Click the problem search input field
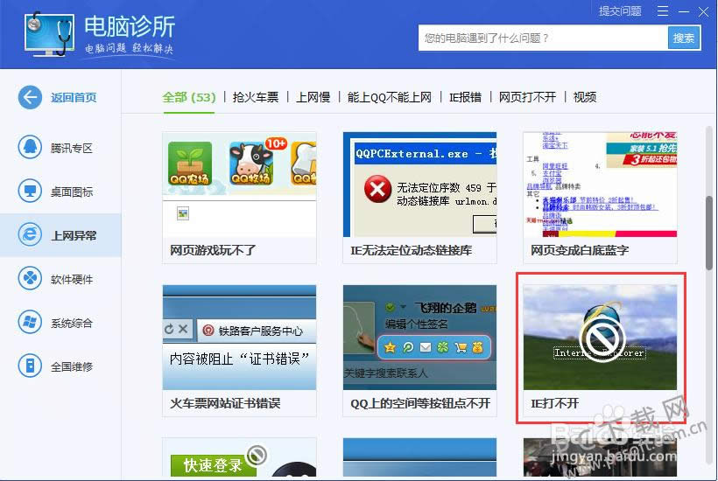718x481 pixels. [543, 38]
